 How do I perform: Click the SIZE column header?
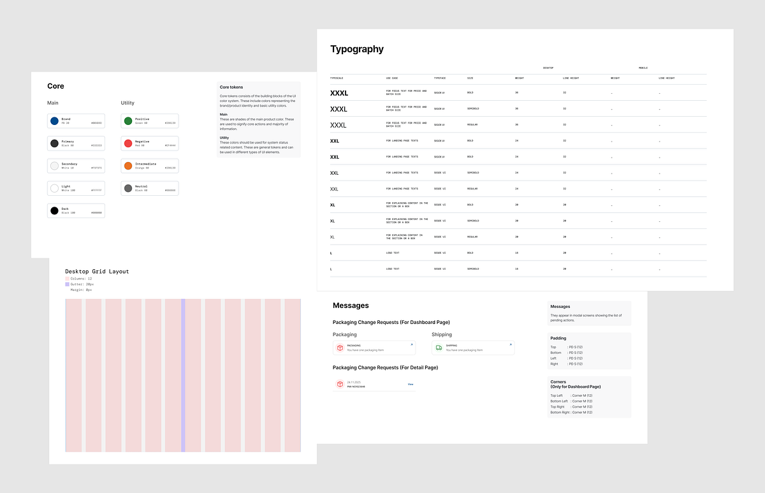(470, 78)
